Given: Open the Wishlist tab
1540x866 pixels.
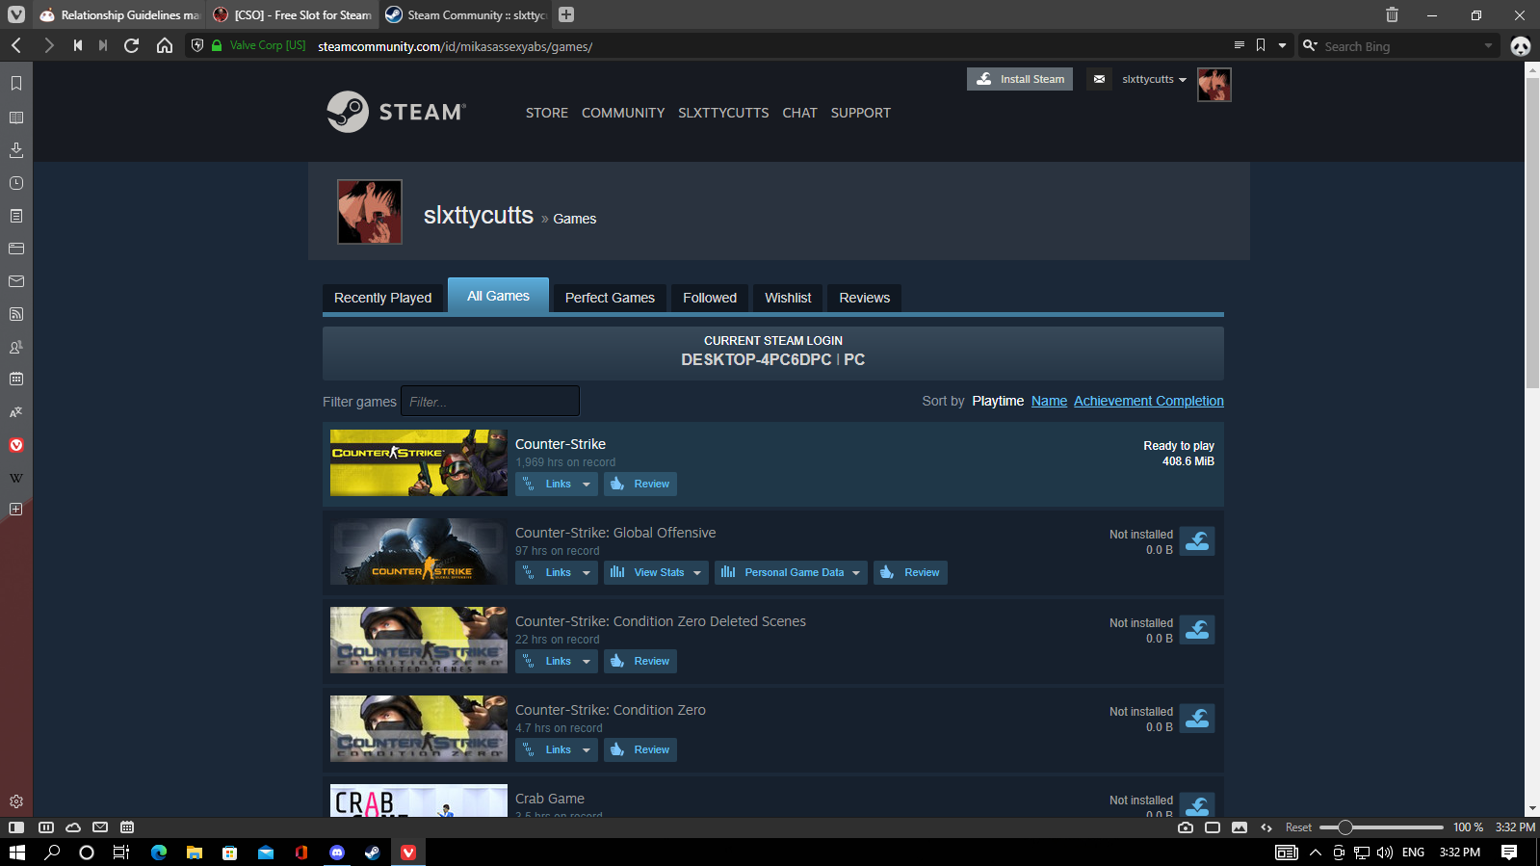Looking at the screenshot, I should (x=788, y=298).
